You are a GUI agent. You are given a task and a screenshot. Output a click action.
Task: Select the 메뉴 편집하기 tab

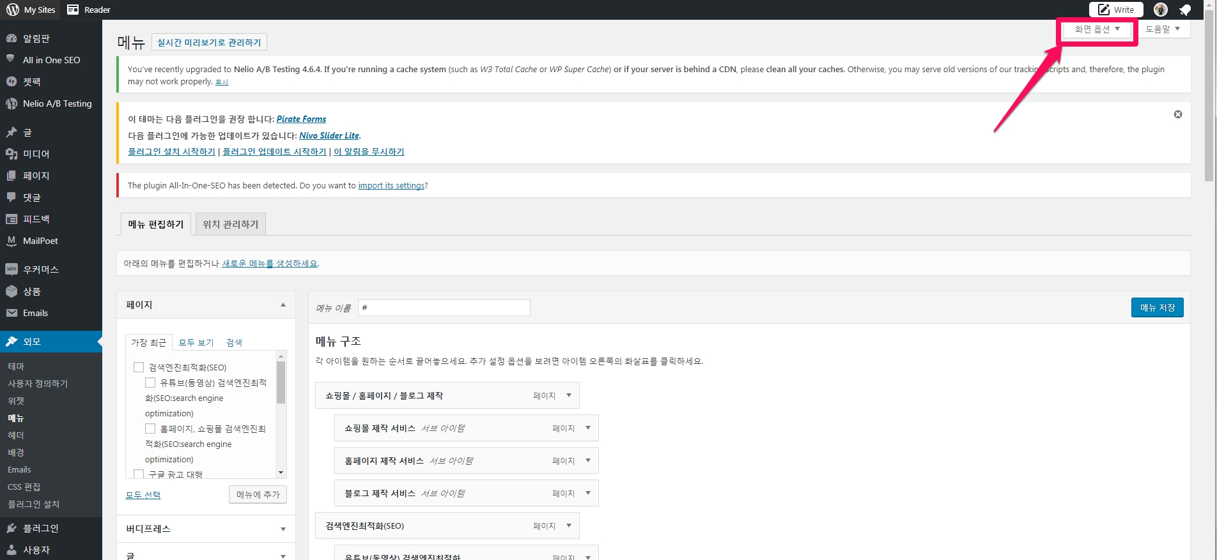coord(156,224)
